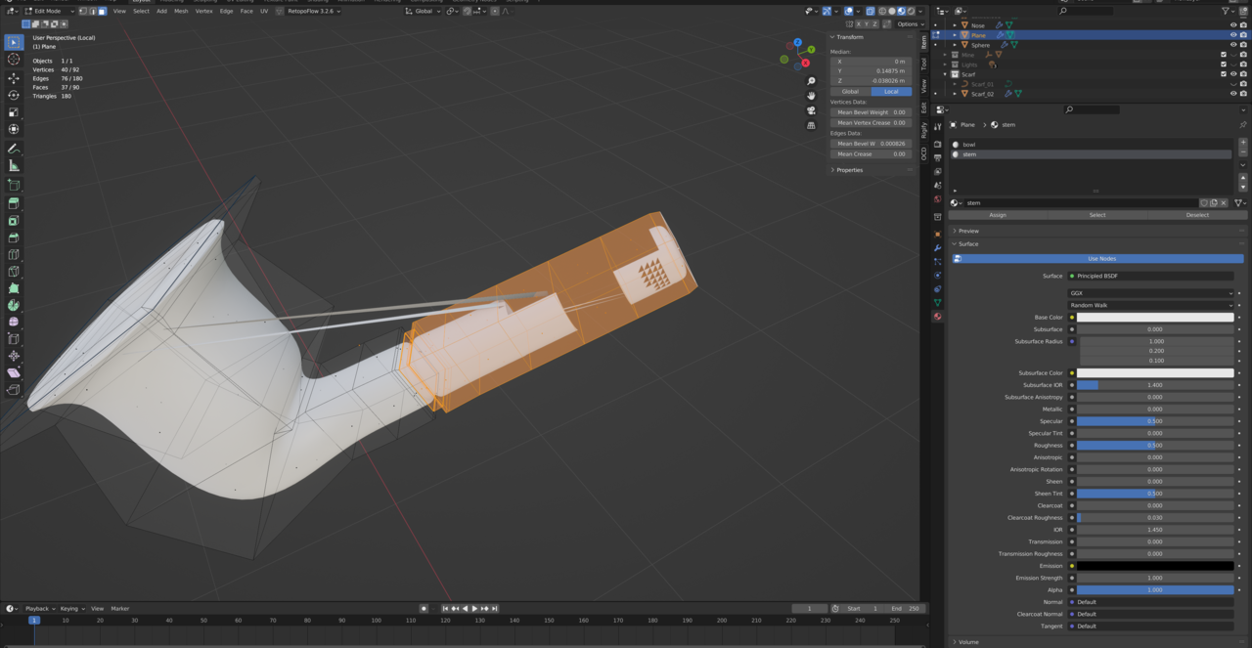The width and height of the screenshot is (1252, 648).
Task: Expand the Volume section in material properties
Action: 968,642
